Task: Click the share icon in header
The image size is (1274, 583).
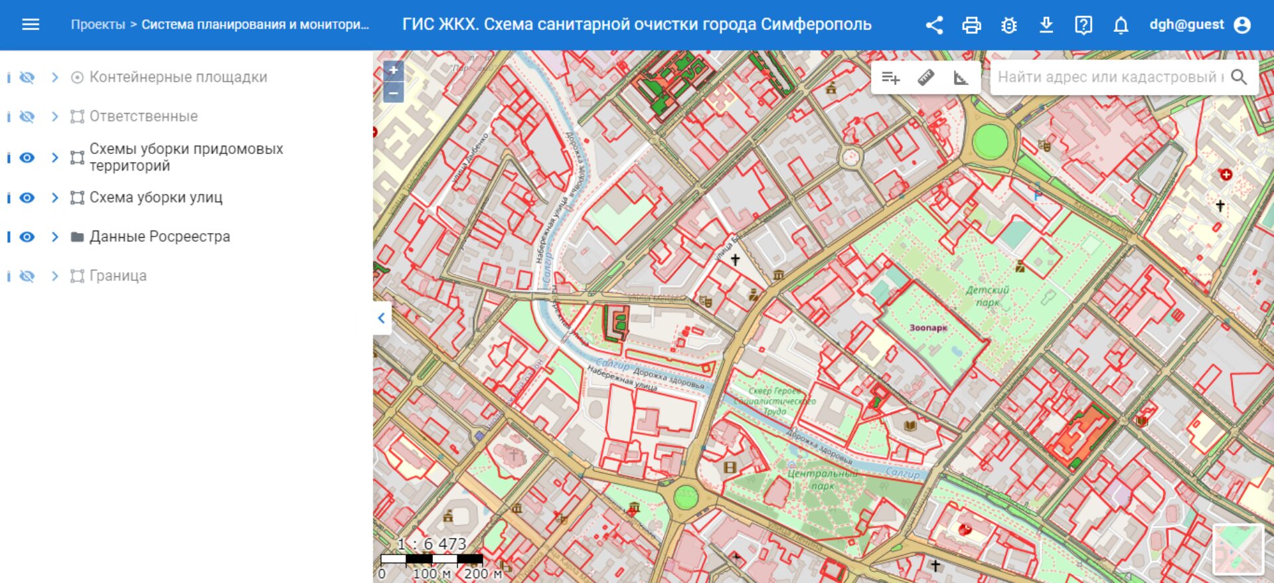Action: tap(934, 25)
